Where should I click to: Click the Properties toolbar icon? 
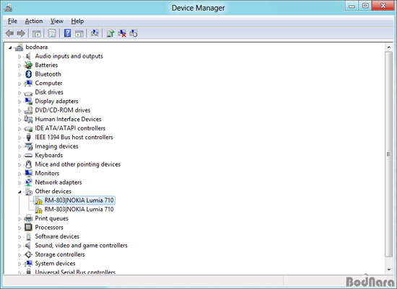52,33
